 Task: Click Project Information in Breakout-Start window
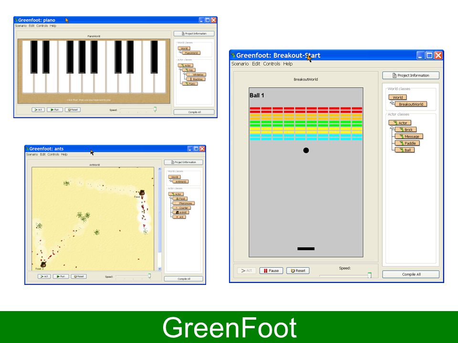click(x=411, y=75)
